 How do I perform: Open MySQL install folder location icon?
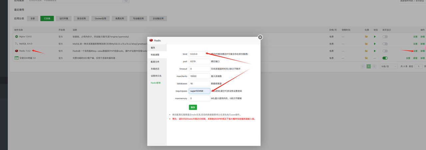click(366, 44)
